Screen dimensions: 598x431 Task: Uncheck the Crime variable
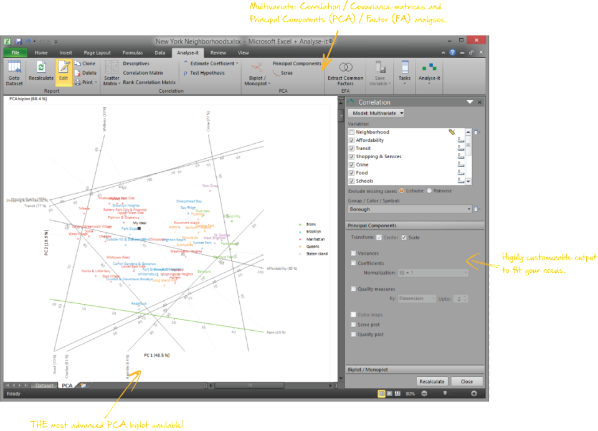(351, 165)
